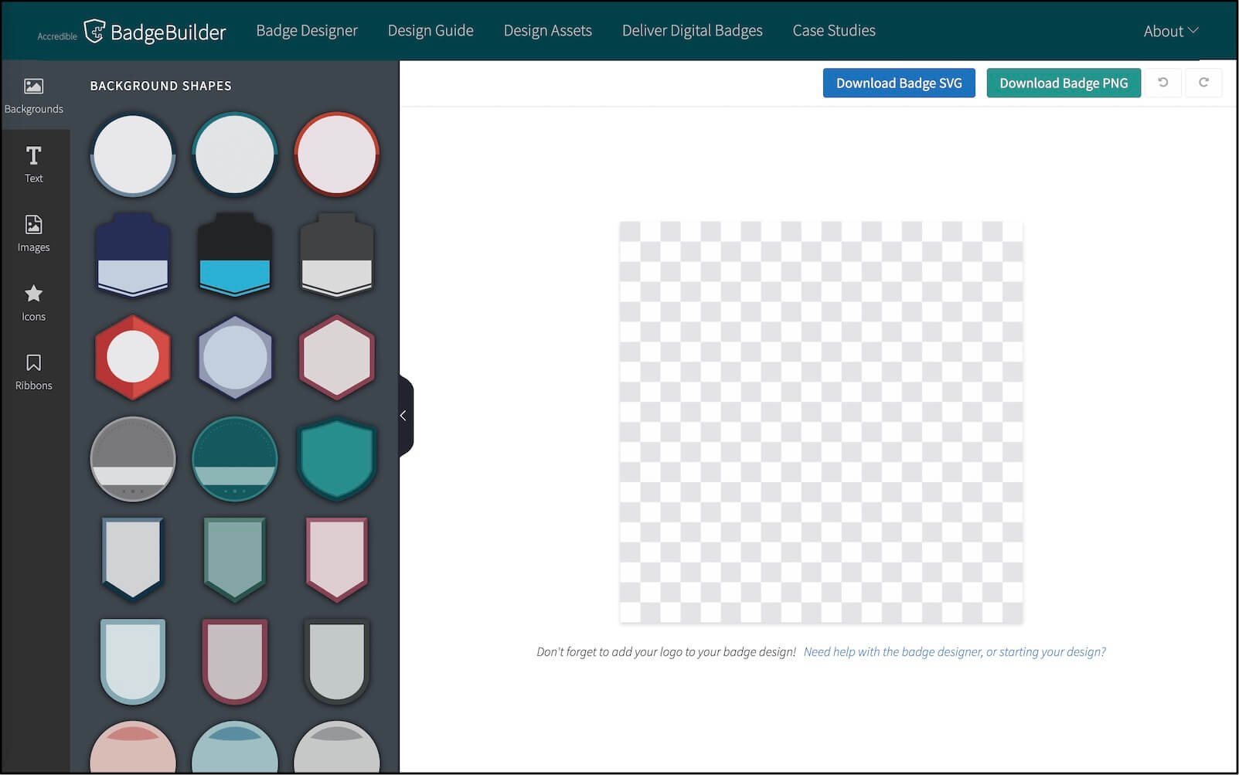Select the dark gray banner badge shape
This screenshot has height=775, width=1239.
[337, 255]
